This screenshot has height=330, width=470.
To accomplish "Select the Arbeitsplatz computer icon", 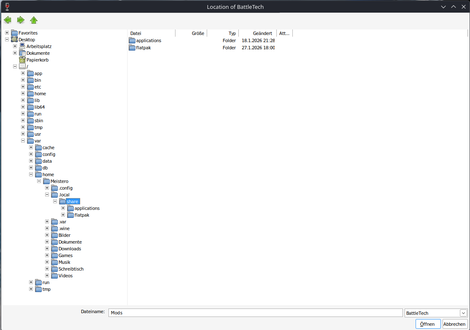I will point(22,46).
